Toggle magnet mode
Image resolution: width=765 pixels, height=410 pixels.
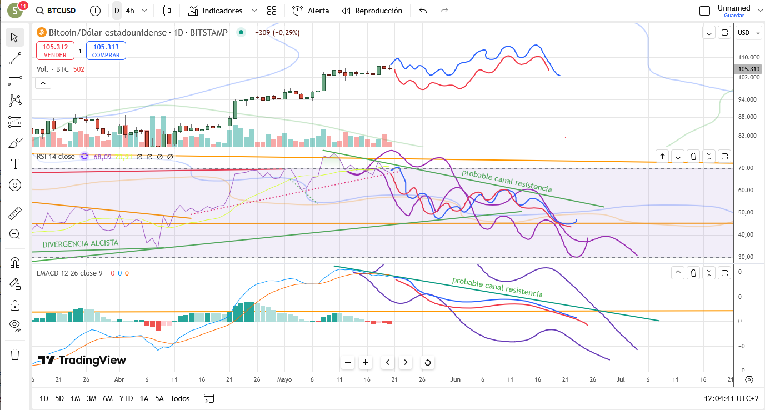[15, 262]
